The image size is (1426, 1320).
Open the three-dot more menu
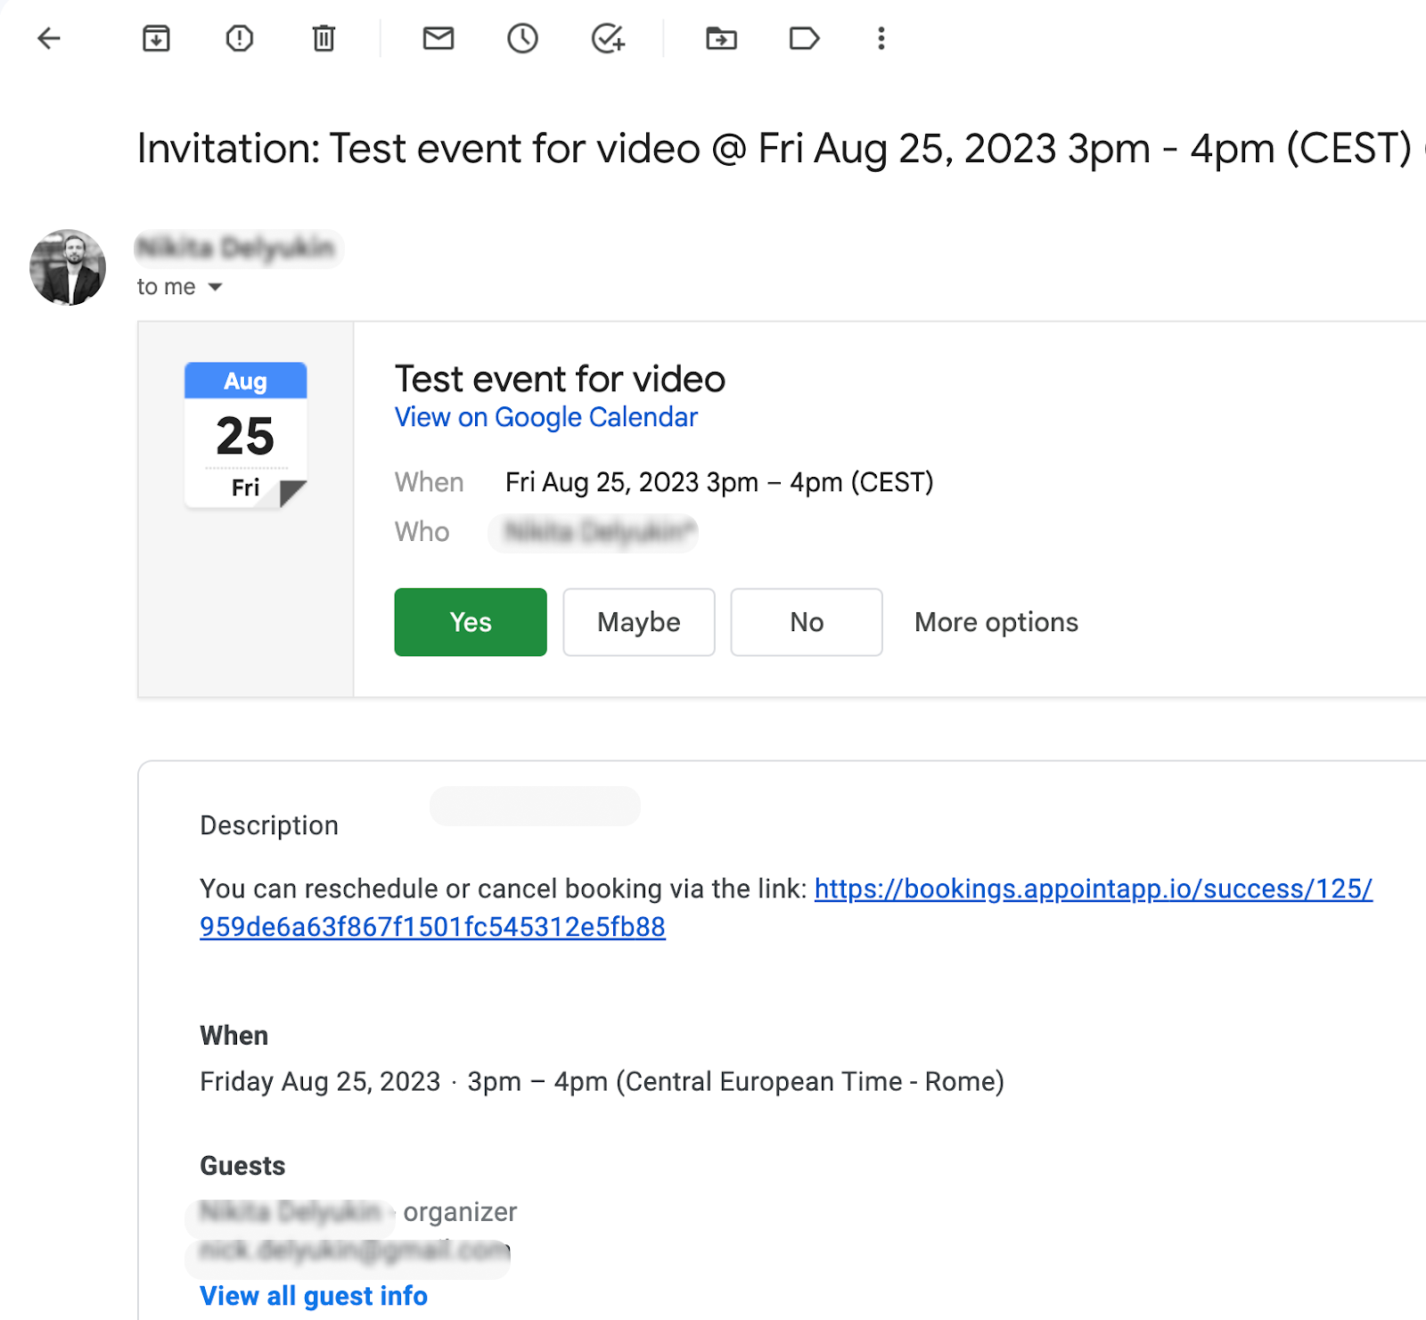[881, 38]
